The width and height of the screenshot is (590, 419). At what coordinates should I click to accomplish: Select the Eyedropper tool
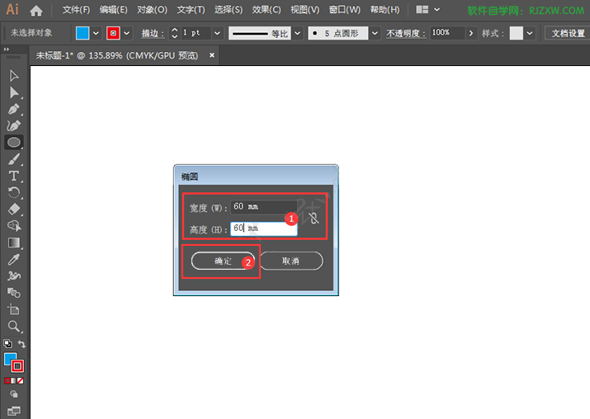(x=14, y=259)
